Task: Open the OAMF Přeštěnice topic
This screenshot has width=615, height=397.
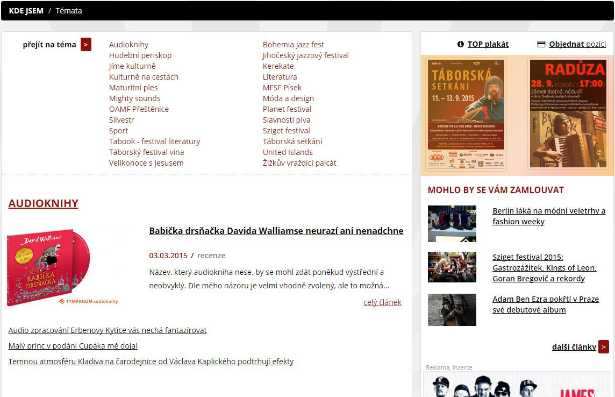Action: 139,109
